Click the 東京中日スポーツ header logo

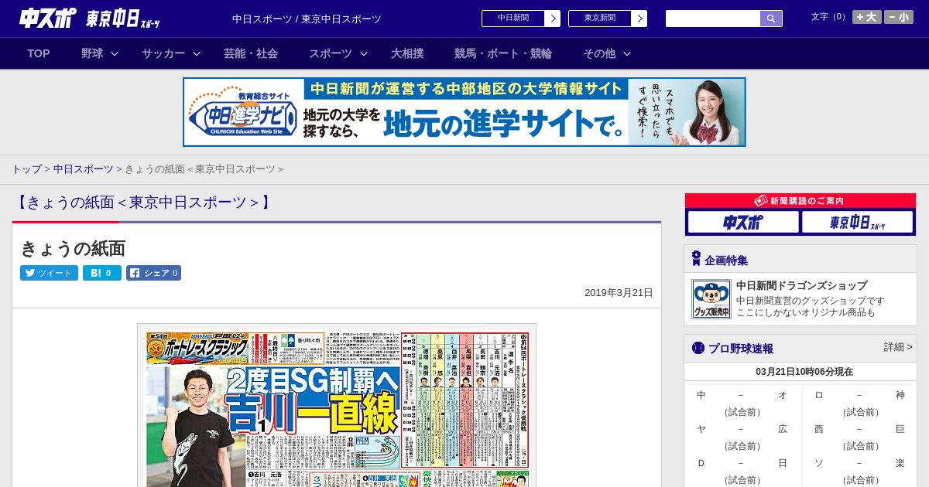pyautogui.click(x=124, y=19)
